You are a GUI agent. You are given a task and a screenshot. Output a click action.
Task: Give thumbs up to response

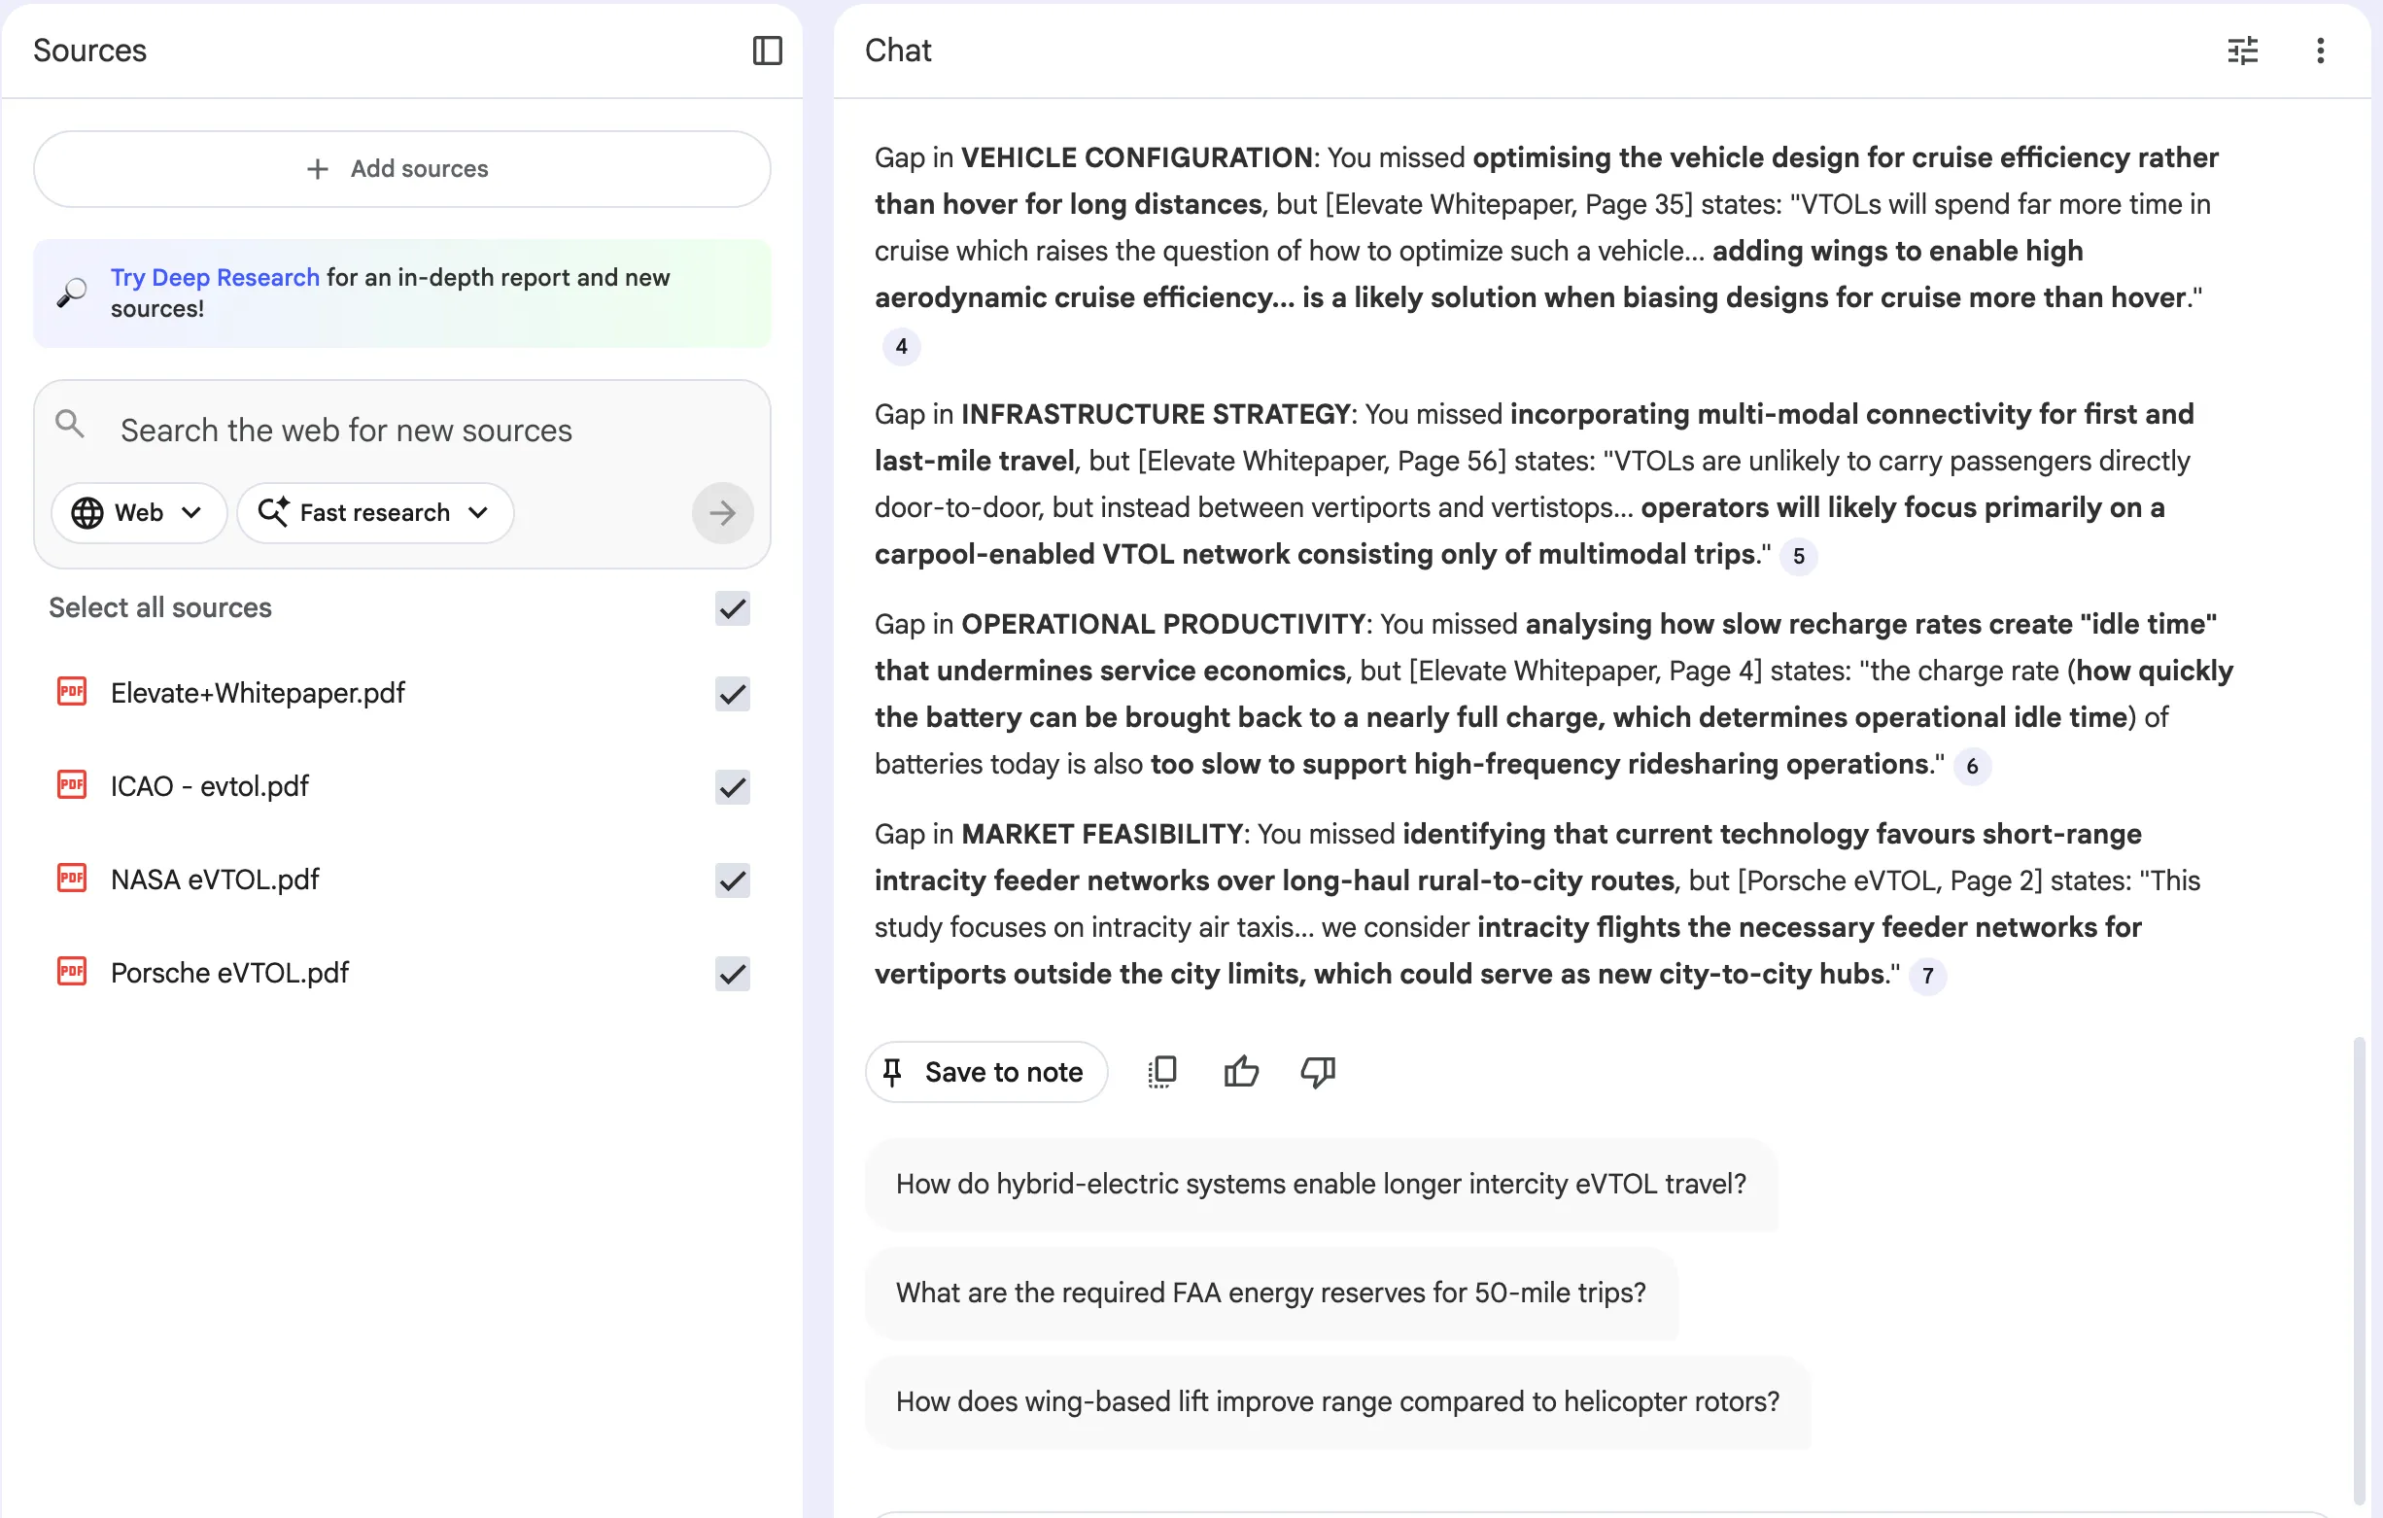point(1241,1072)
